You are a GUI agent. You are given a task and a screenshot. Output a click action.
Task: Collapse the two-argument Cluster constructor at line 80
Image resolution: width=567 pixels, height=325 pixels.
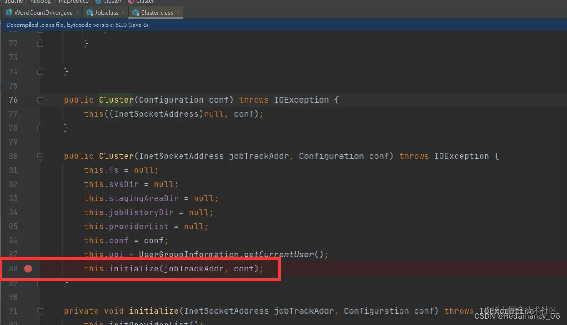(x=40, y=156)
